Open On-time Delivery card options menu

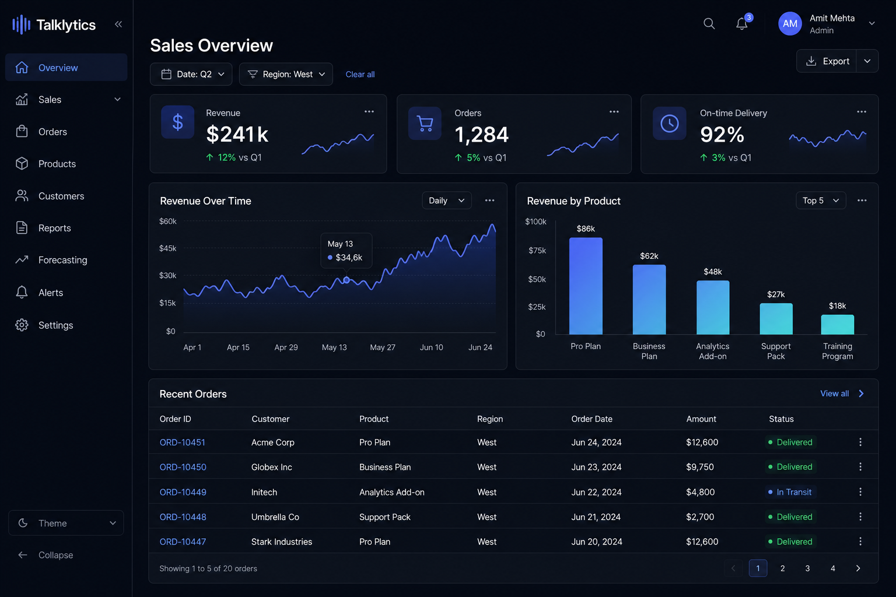point(862,111)
